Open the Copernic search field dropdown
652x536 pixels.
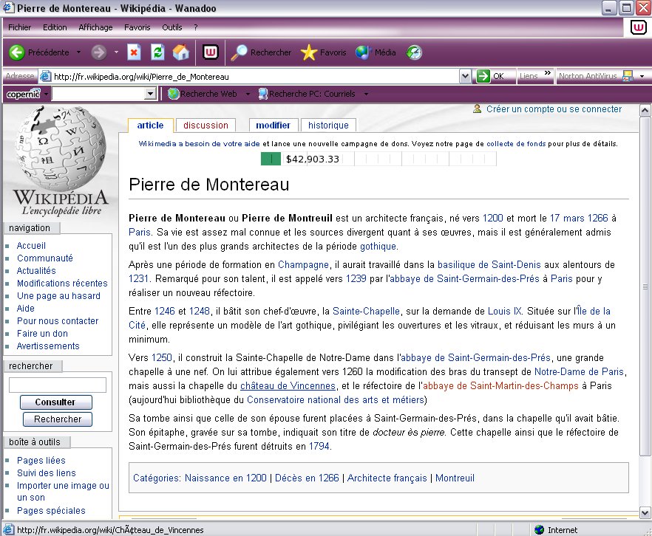tap(150, 94)
